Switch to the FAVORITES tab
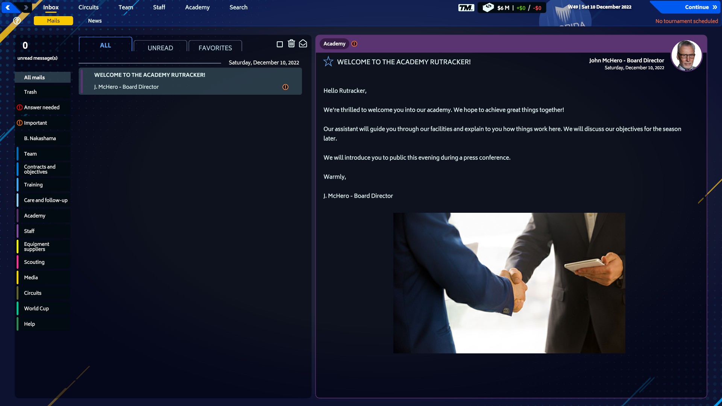This screenshot has width=722, height=406. tap(215, 47)
